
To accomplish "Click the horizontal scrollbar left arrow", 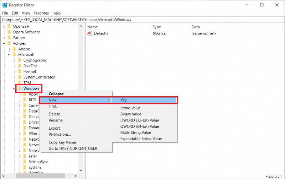I will pyautogui.click(x=3, y=176).
